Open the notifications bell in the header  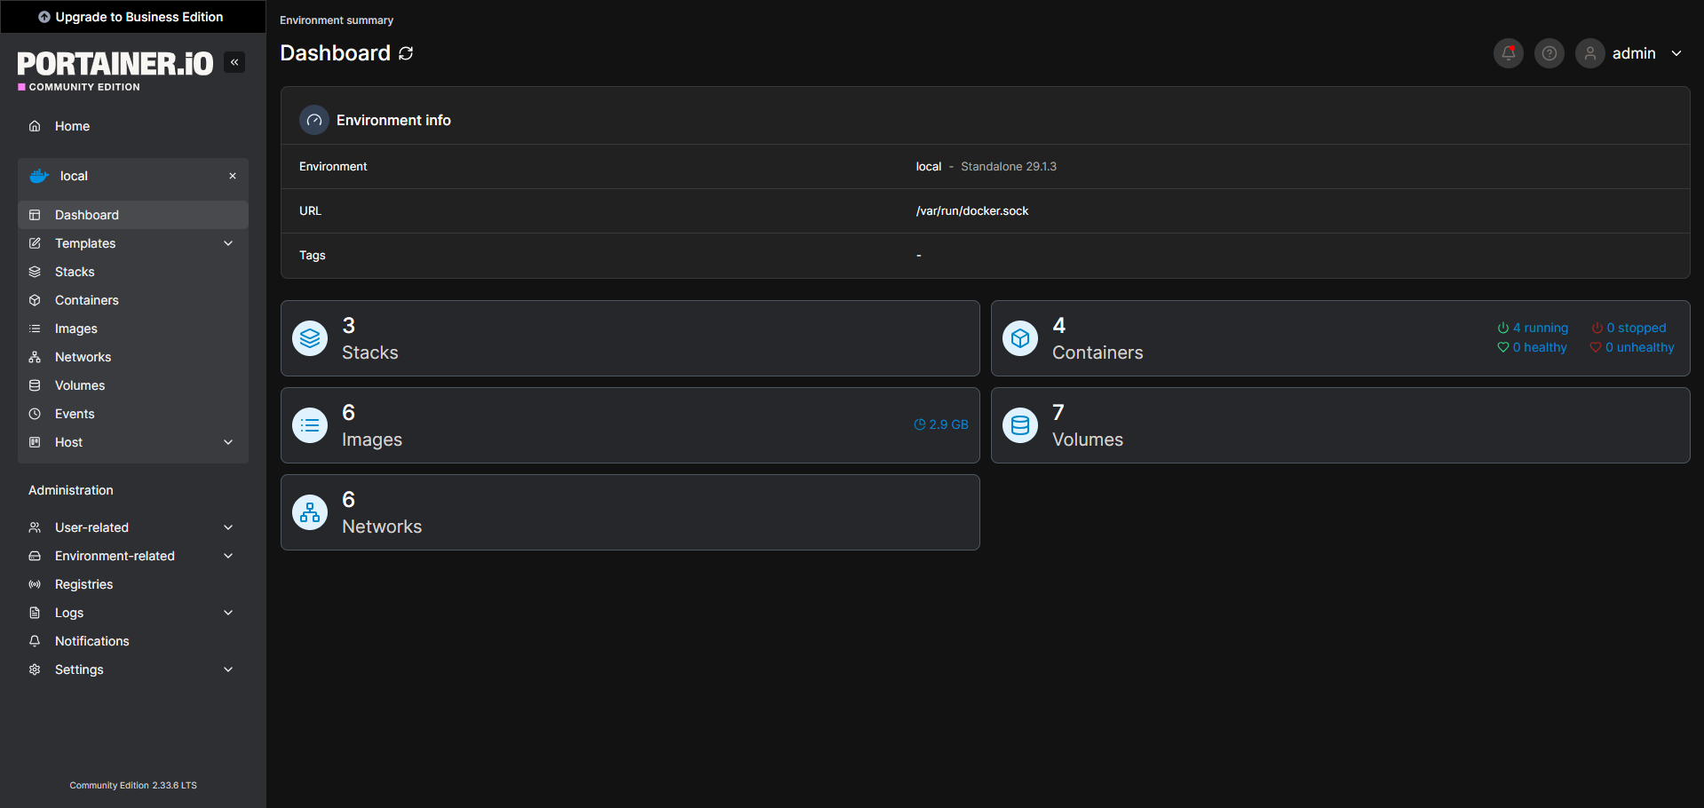coord(1509,53)
